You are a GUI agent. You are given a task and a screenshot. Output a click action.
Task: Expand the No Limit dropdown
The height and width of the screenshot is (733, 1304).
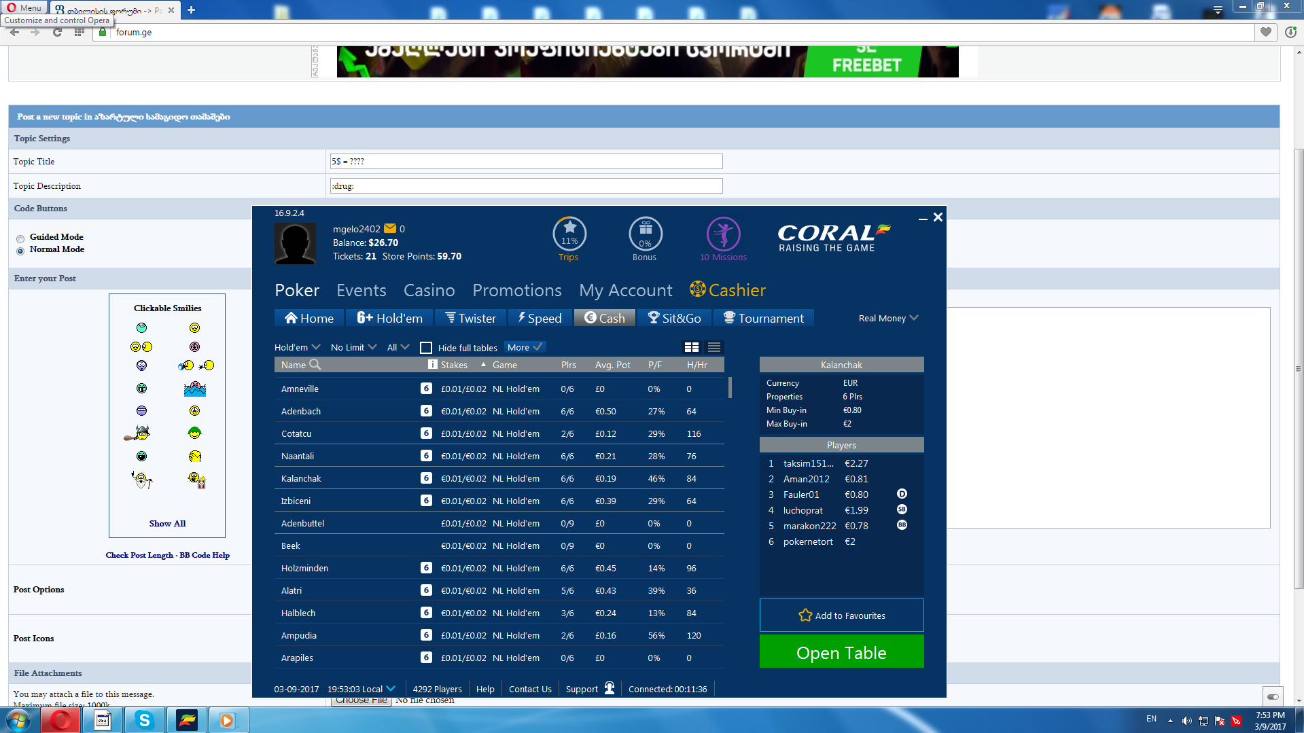[353, 347]
